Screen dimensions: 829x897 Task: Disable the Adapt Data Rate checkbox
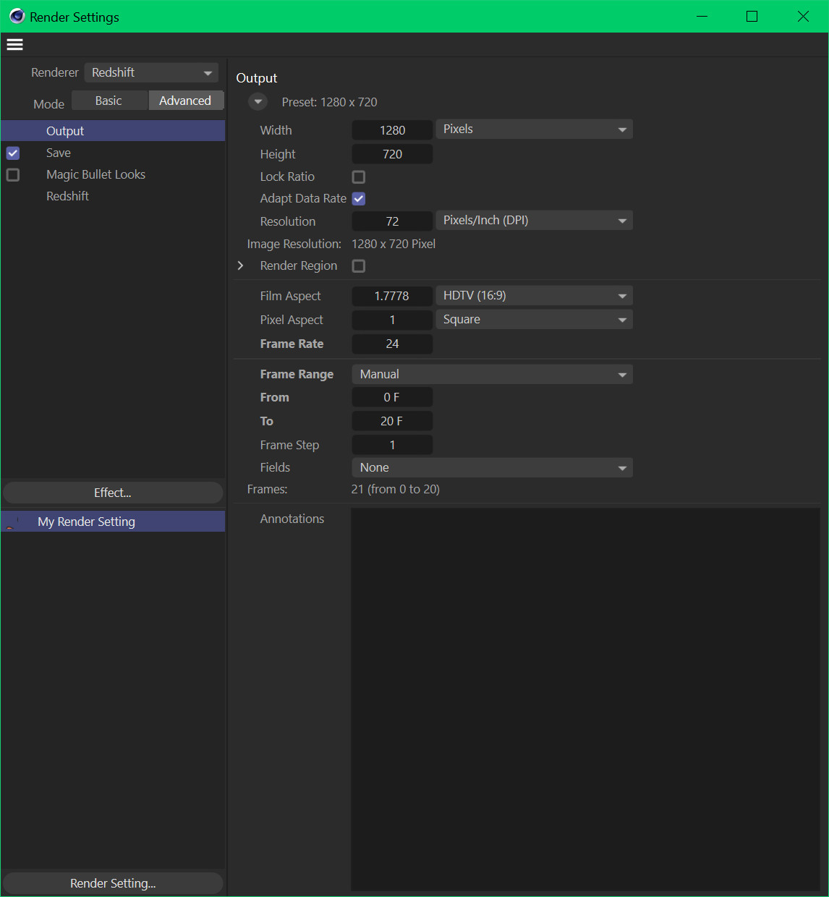[x=359, y=198]
